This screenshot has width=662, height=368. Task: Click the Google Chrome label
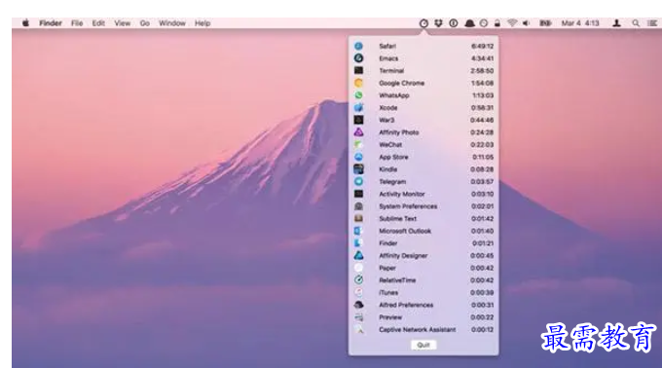click(401, 83)
